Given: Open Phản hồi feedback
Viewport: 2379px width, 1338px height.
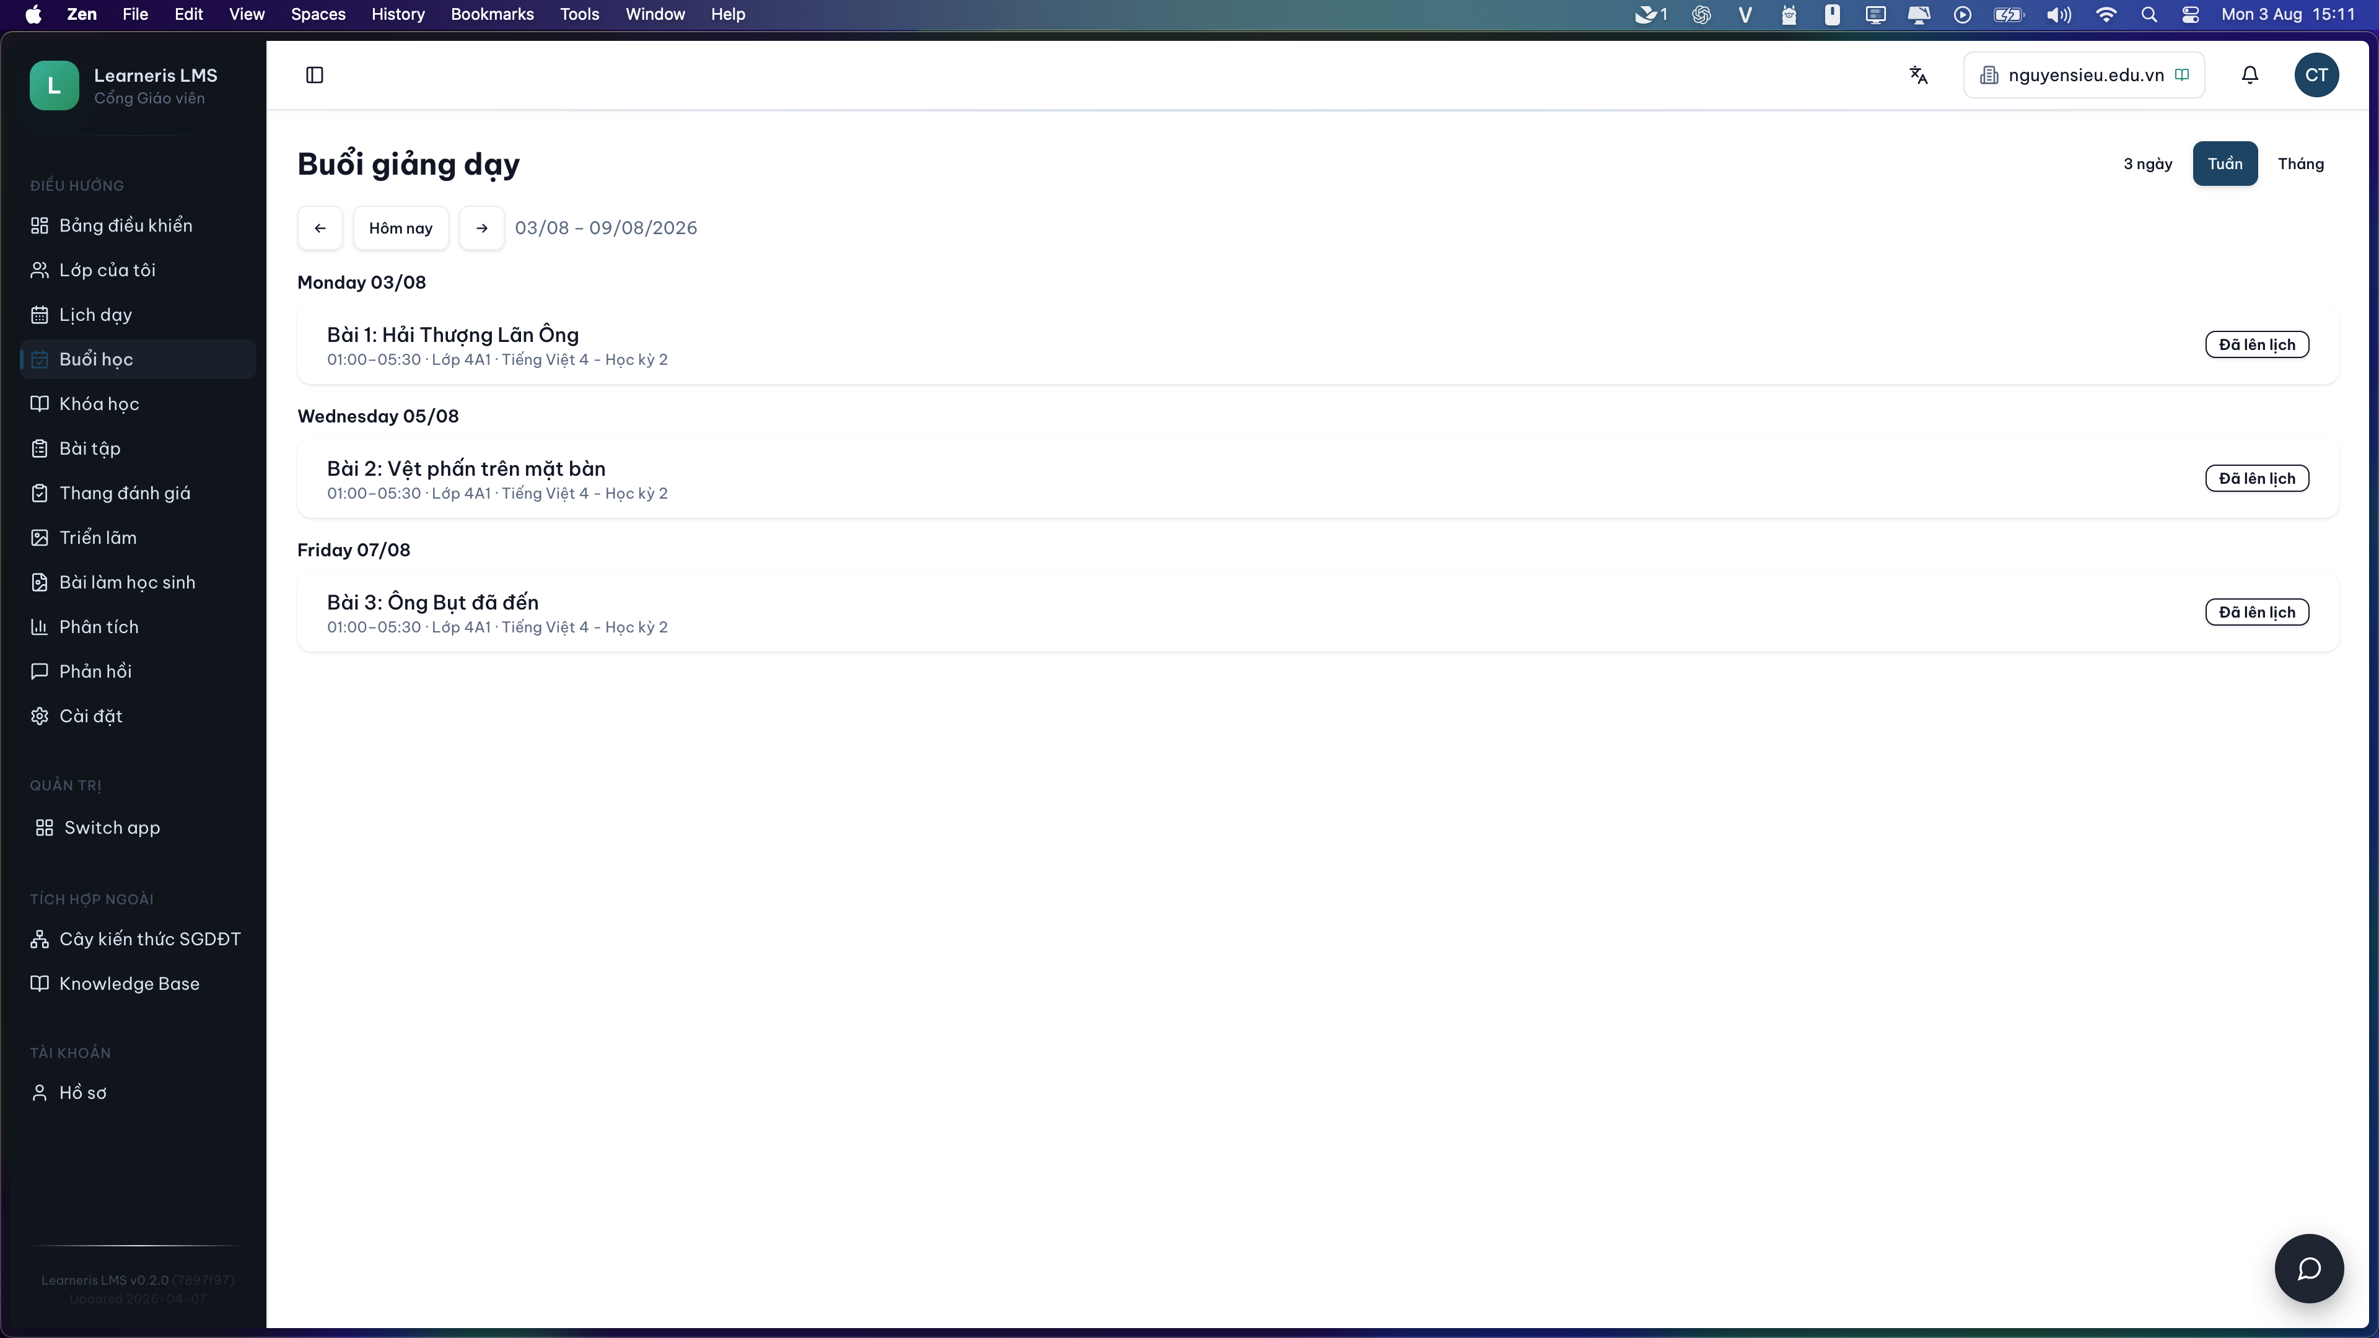Looking at the screenshot, I should coord(139,671).
